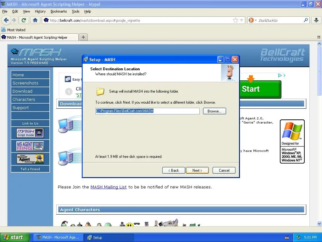Open the Edit menu
This screenshot has width=322, height=242.
point(15,11)
